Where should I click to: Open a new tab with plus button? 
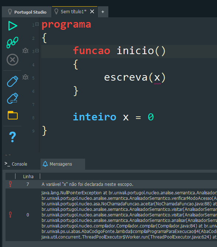[x=103, y=12]
